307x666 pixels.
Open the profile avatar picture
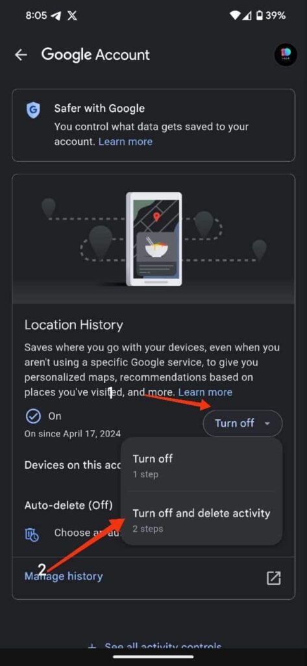tap(286, 55)
